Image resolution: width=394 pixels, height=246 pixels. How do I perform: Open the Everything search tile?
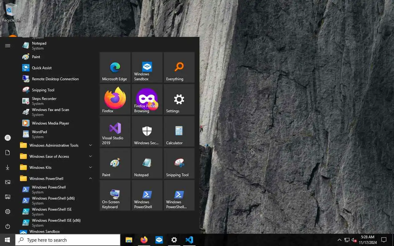pyautogui.click(x=179, y=67)
